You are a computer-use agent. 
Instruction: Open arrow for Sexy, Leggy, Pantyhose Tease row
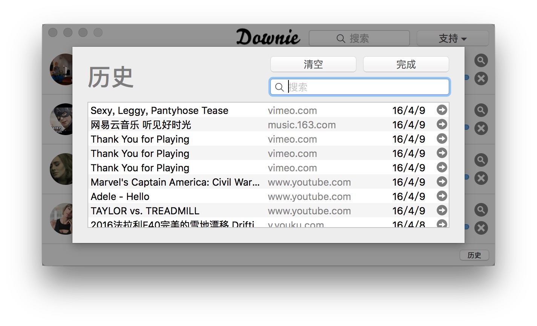tap(442, 110)
